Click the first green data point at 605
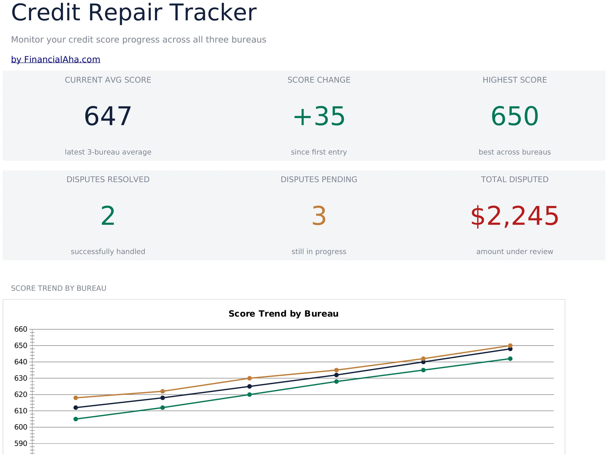Viewport: 608px width, 457px height. tap(76, 419)
